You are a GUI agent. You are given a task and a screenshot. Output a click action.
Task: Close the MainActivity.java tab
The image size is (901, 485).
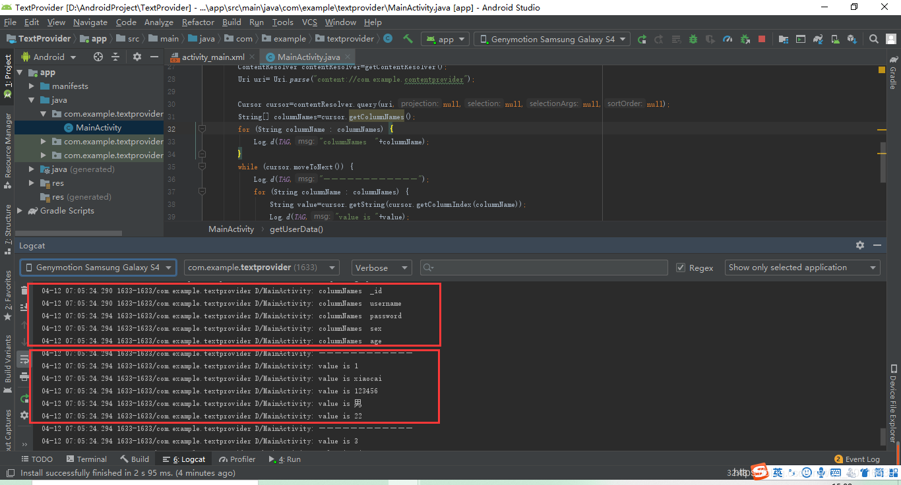point(348,57)
